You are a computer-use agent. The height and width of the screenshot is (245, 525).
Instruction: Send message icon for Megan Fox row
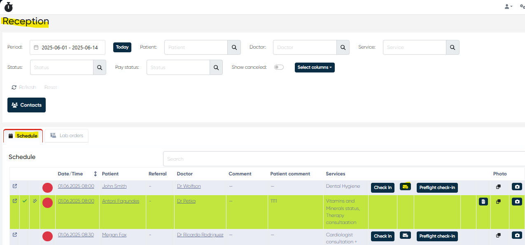coord(405,236)
